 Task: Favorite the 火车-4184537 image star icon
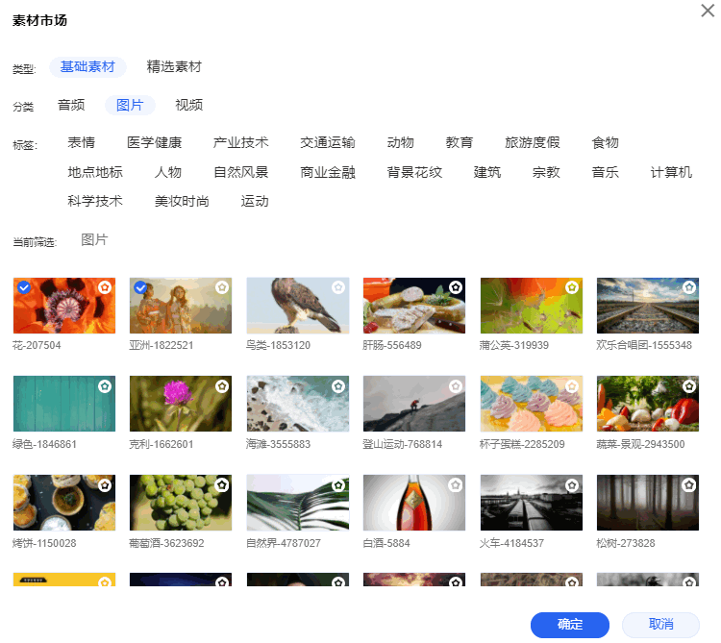572,484
